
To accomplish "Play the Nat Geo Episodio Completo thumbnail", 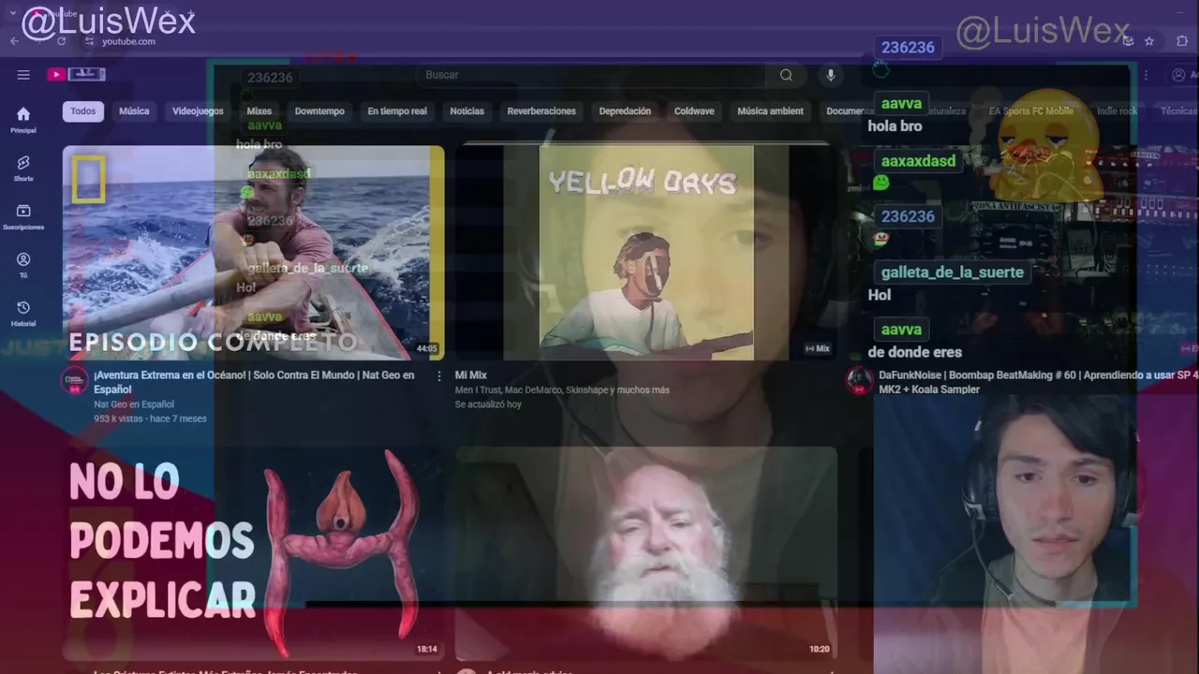I will tap(253, 253).
